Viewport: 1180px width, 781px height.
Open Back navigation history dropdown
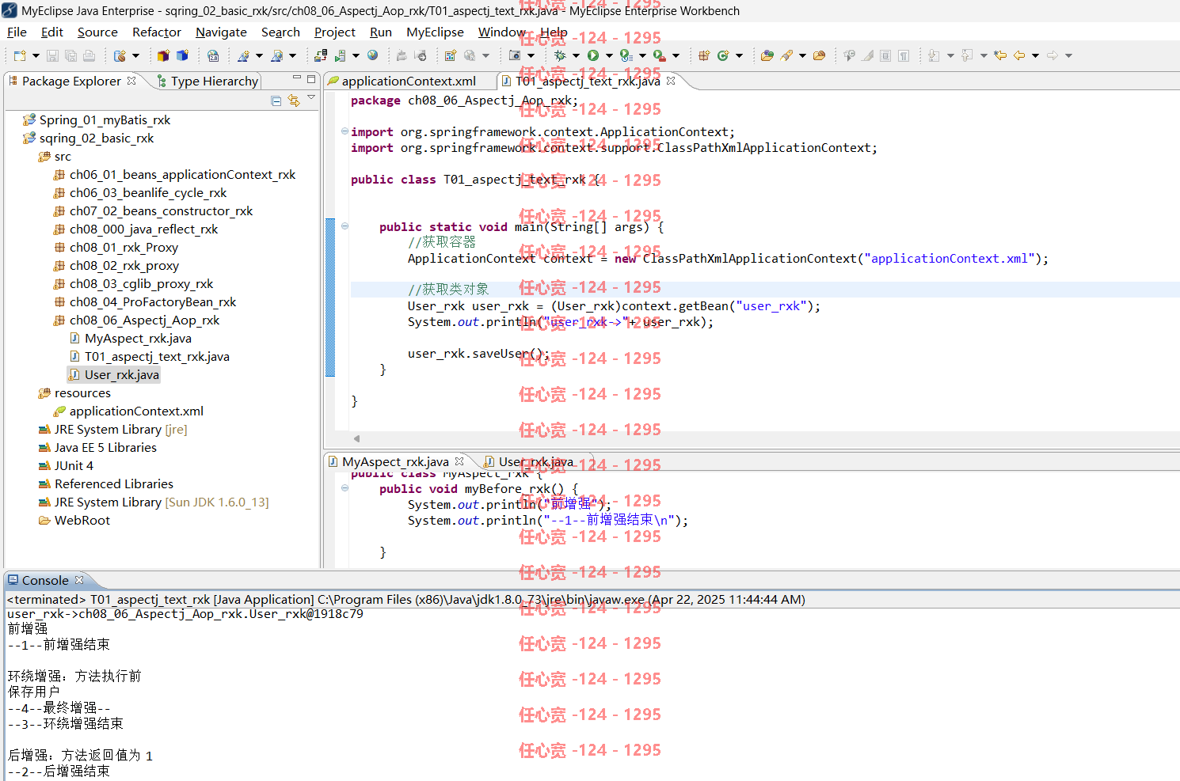[1035, 55]
